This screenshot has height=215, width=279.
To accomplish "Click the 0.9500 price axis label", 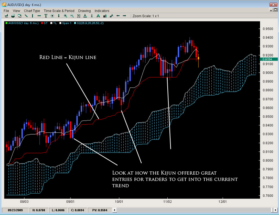I will coord(268,29).
